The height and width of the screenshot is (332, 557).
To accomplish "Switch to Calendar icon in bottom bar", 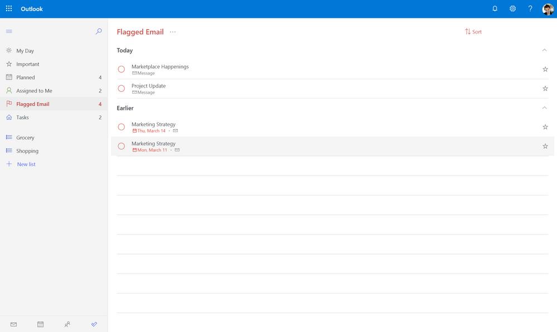I will (41, 324).
